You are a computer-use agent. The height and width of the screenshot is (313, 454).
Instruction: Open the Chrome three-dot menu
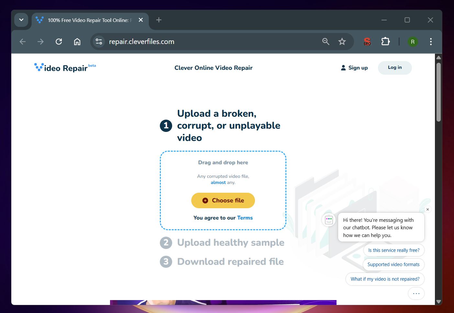[431, 42]
